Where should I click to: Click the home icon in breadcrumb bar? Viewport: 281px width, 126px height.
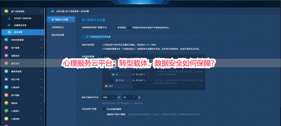tap(52, 11)
